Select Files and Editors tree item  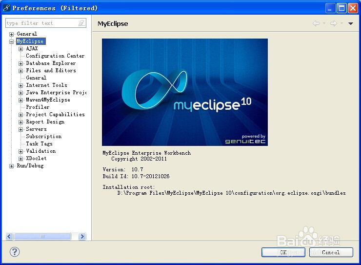(51, 70)
